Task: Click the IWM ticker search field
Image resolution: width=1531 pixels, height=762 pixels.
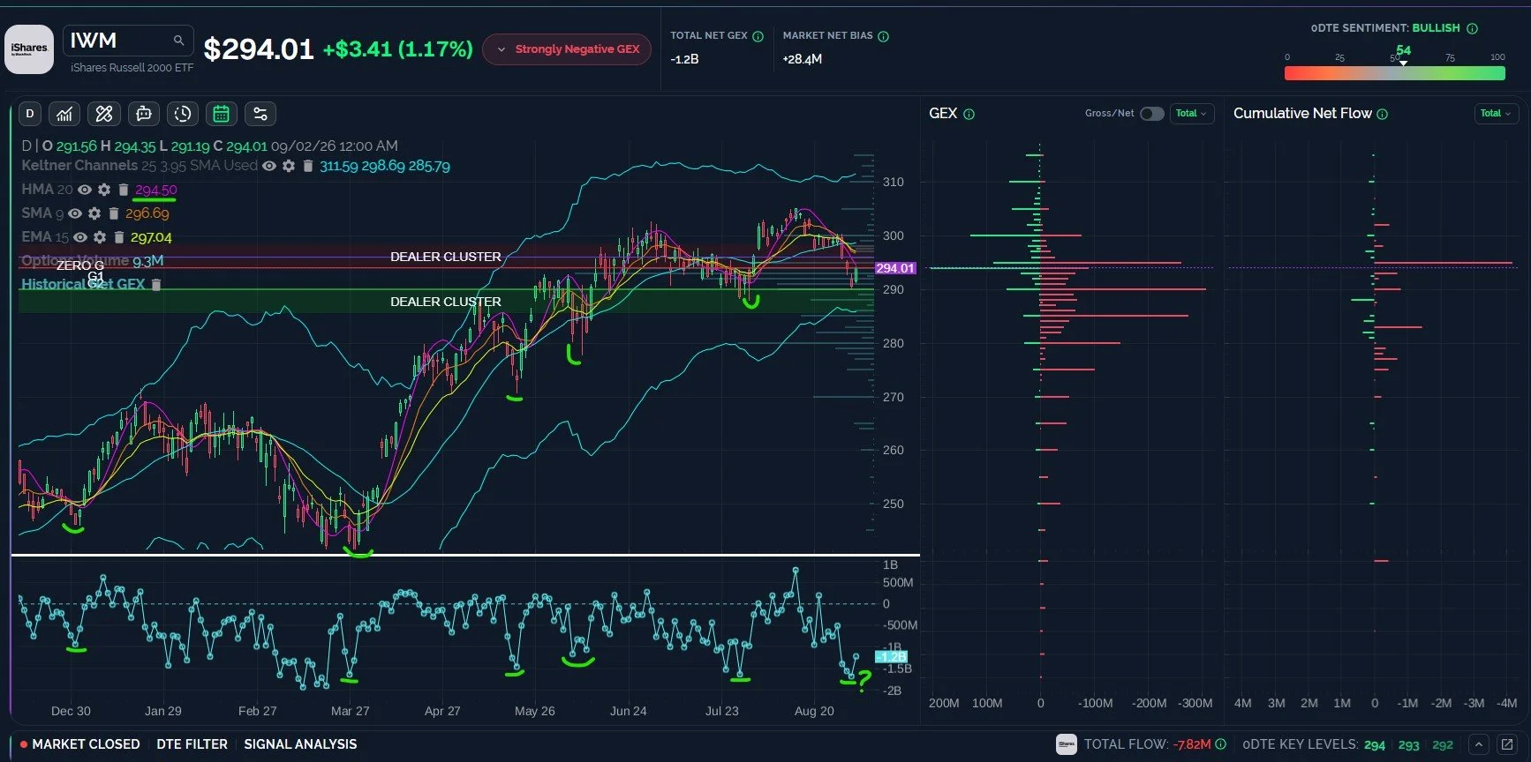Action: (x=128, y=41)
